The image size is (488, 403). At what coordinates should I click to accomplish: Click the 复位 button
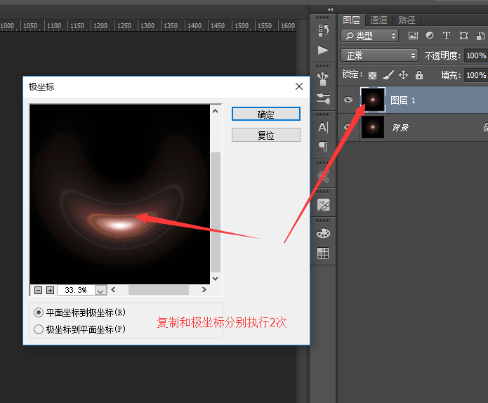(266, 136)
